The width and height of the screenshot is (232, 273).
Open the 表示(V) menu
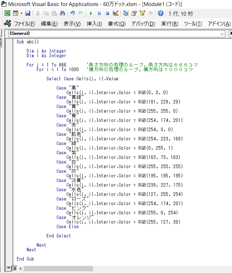(x=72, y=24)
